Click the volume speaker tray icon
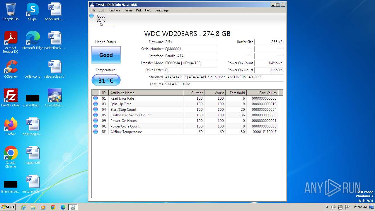This screenshot has width=375, height=211. [x=333, y=207]
